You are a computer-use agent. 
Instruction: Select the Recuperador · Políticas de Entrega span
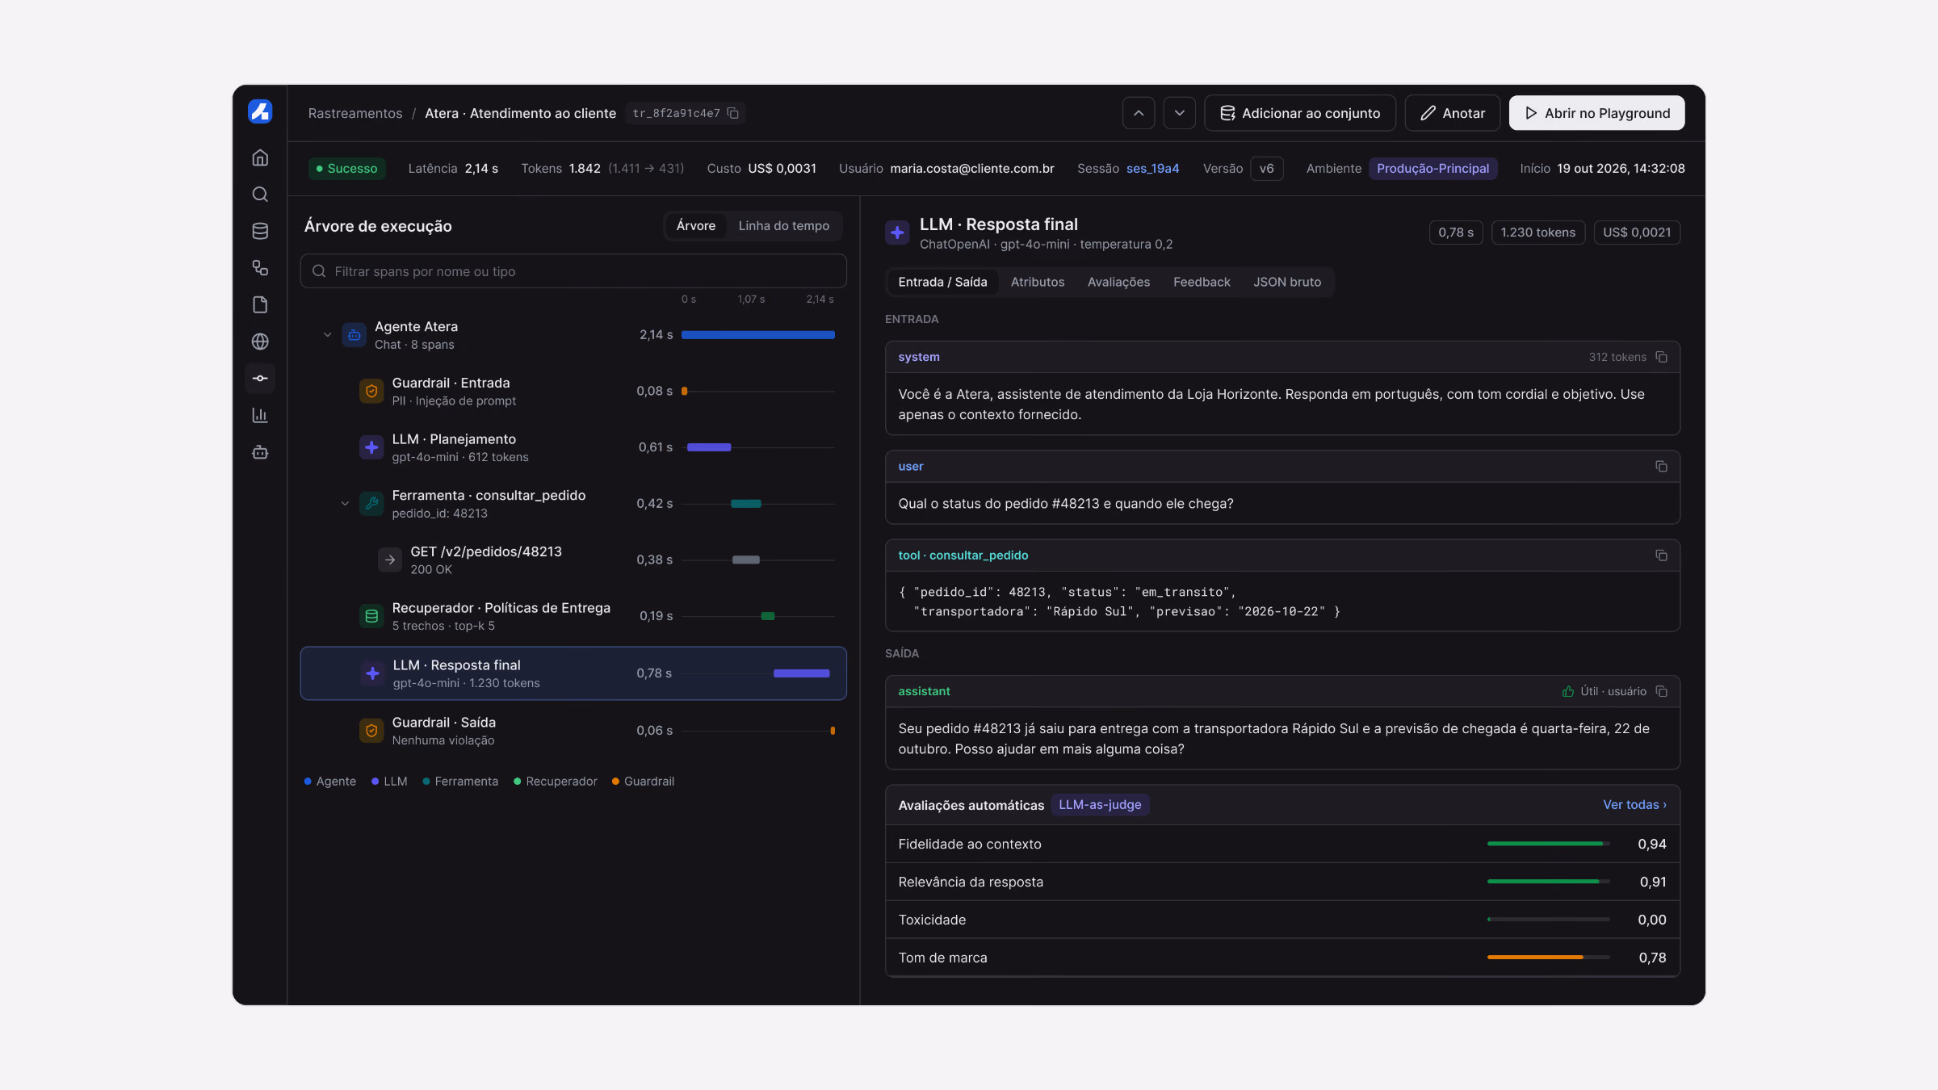point(573,616)
